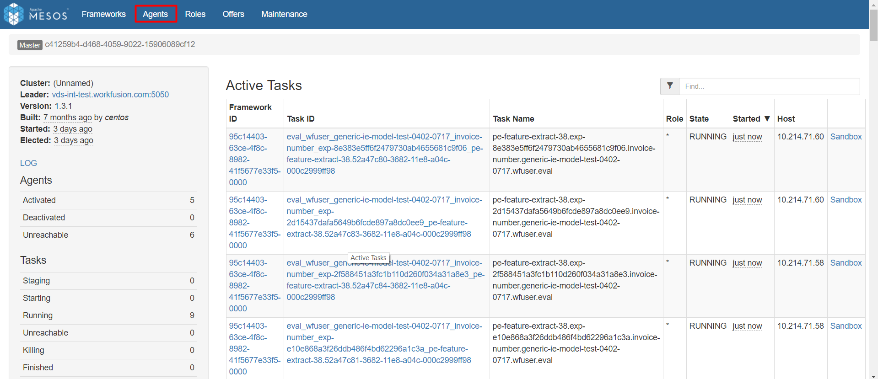Click Unreachable tasks row

(108, 333)
